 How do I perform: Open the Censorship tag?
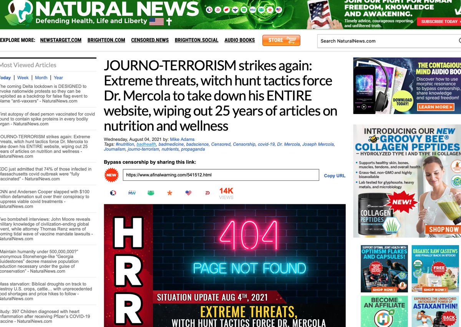click(244, 144)
